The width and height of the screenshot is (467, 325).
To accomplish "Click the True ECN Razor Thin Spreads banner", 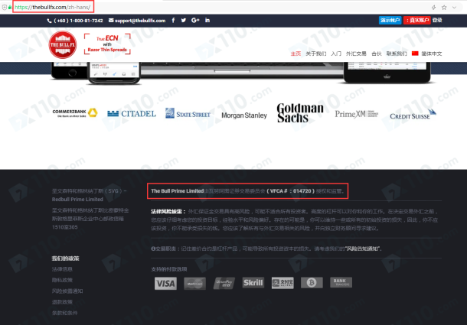I will pos(107,44).
